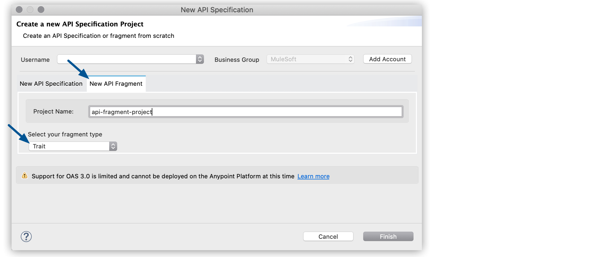The width and height of the screenshot is (596, 257).
Task: Open the Help via the question mark icon
Action: [26, 236]
